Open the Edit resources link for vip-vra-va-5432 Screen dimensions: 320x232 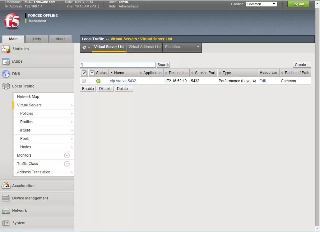pyautogui.click(x=264, y=81)
